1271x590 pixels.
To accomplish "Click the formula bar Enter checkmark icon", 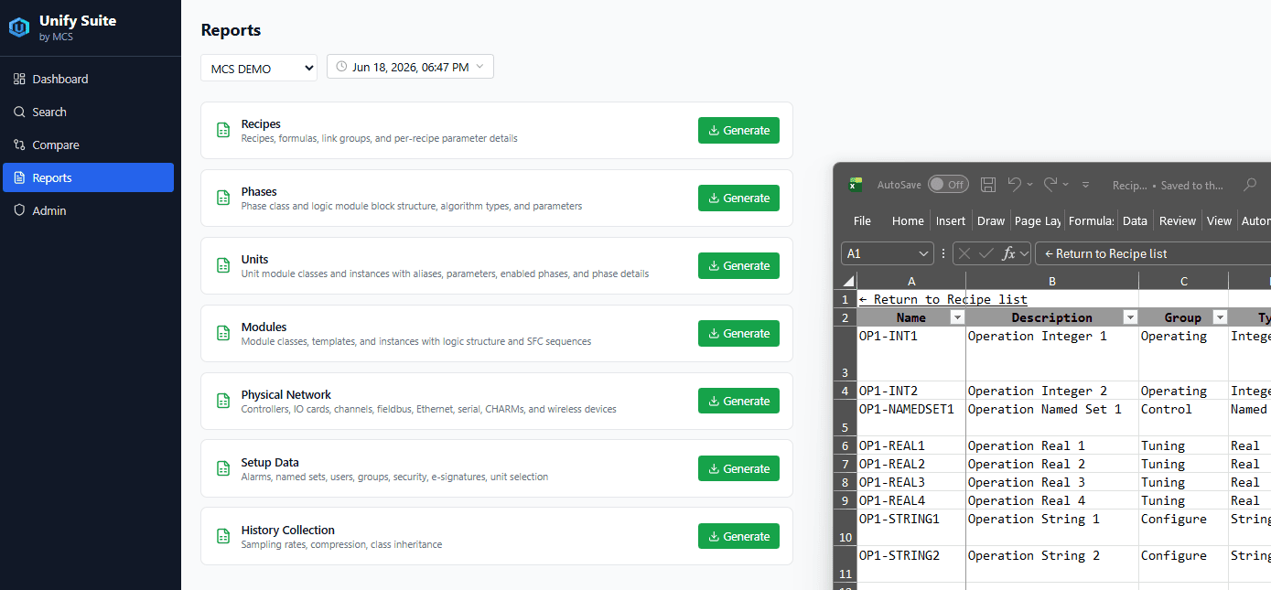I will (986, 253).
